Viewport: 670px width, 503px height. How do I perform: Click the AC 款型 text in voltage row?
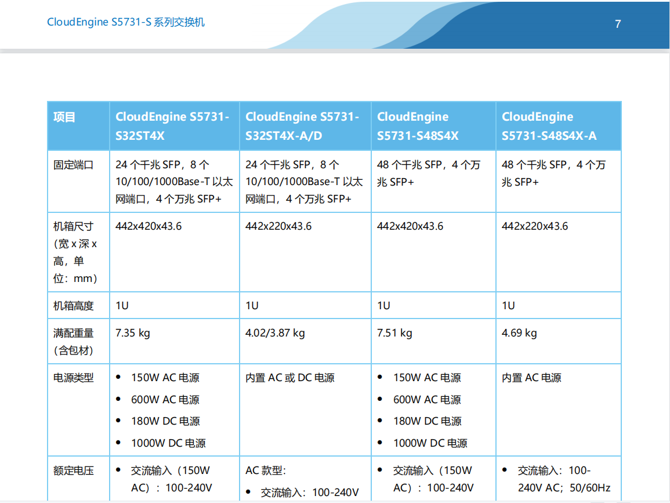[266, 471]
